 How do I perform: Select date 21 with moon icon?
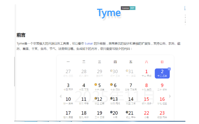131,115
